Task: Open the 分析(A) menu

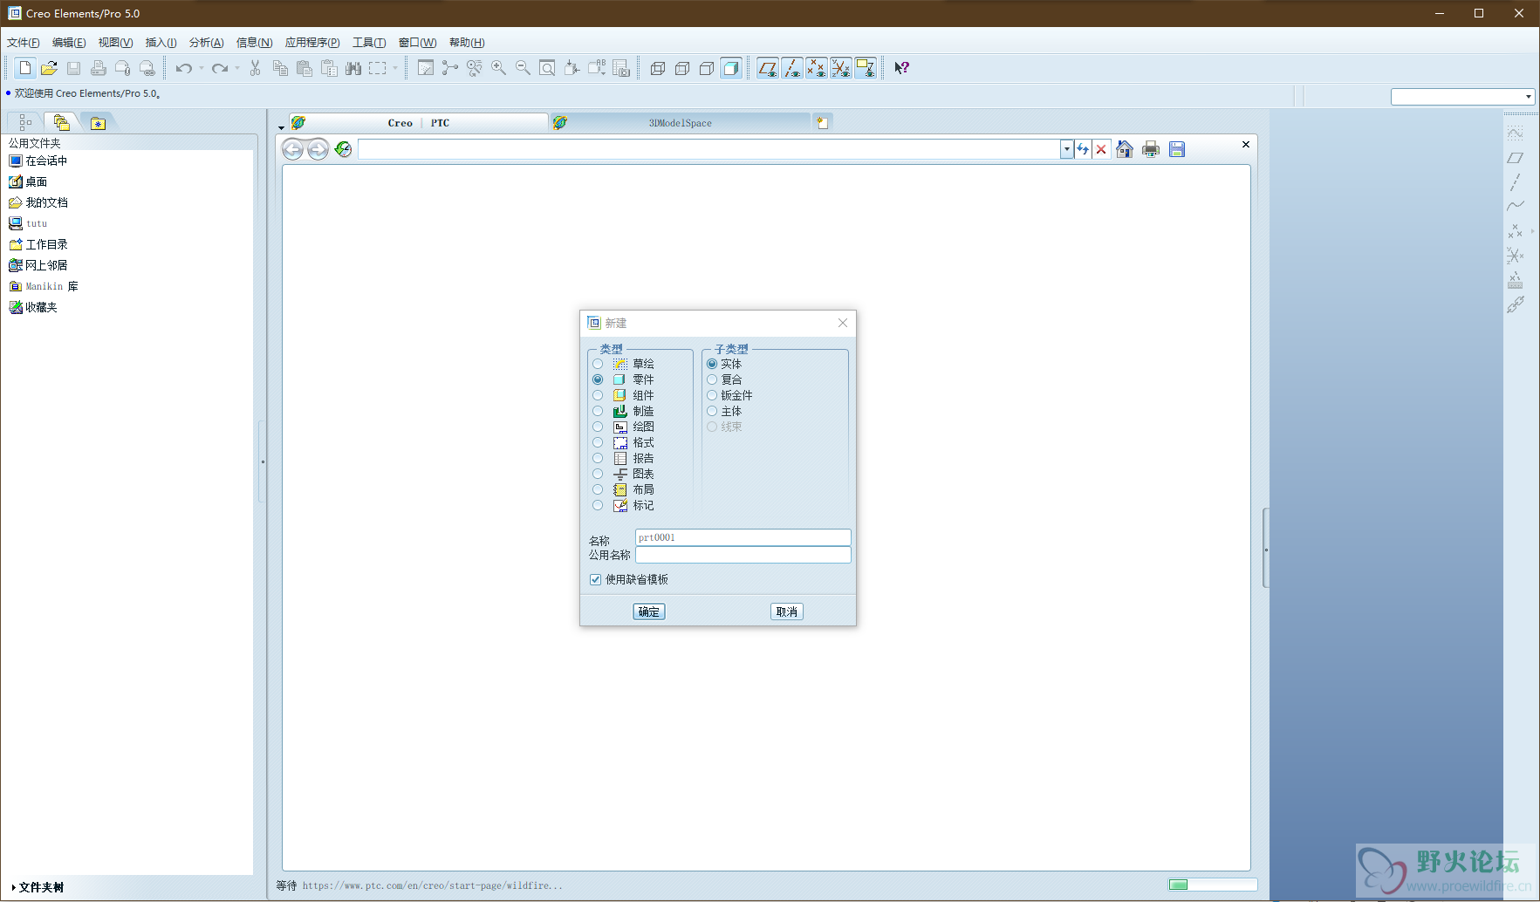Action: 207,43
